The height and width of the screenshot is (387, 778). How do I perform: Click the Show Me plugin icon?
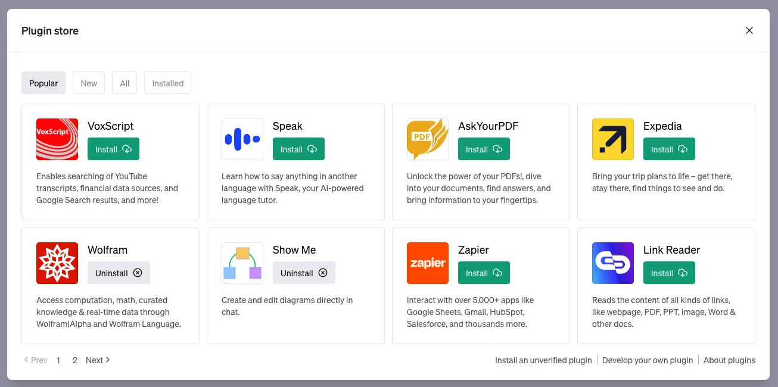(242, 263)
